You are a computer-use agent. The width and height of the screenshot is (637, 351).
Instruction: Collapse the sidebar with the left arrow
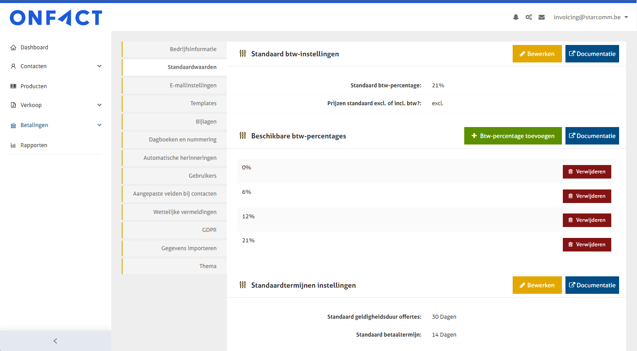pos(55,341)
